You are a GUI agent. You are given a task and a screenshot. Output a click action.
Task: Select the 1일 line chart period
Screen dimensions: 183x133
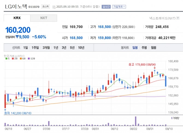point(26,48)
